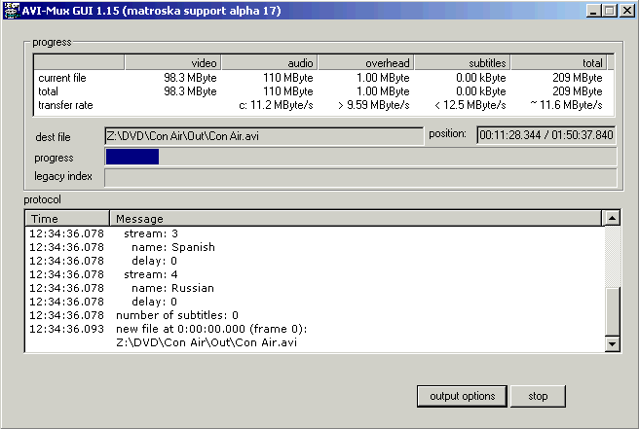Click the current file total value 209 MByte
The height and width of the screenshot is (429, 639).
[x=577, y=78]
